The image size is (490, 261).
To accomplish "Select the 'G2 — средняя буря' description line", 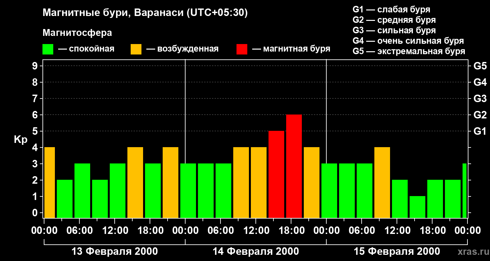I will (394, 20).
